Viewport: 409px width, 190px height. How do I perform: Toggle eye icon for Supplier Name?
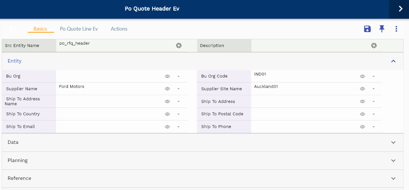[167, 89]
